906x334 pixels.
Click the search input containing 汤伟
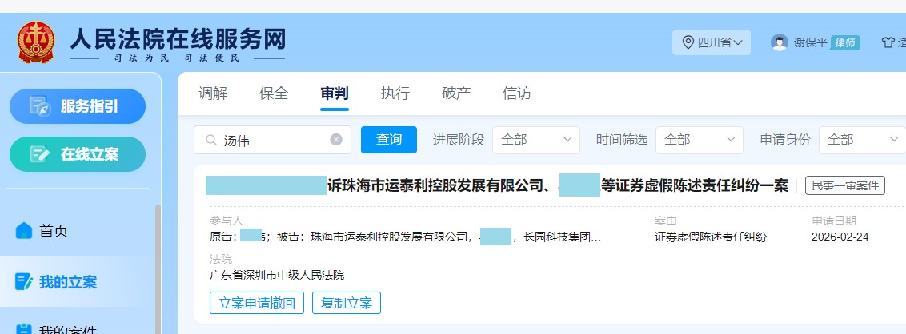[x=272, y=140]
